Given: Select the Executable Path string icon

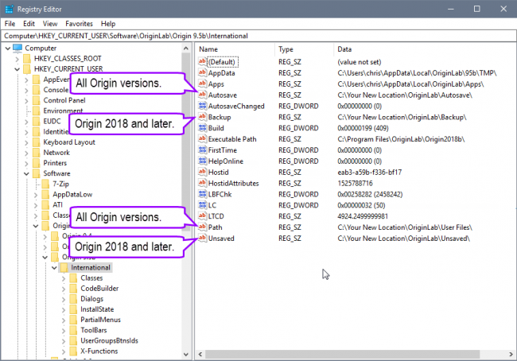Looking at the screenshot, I should click(202, 139).
